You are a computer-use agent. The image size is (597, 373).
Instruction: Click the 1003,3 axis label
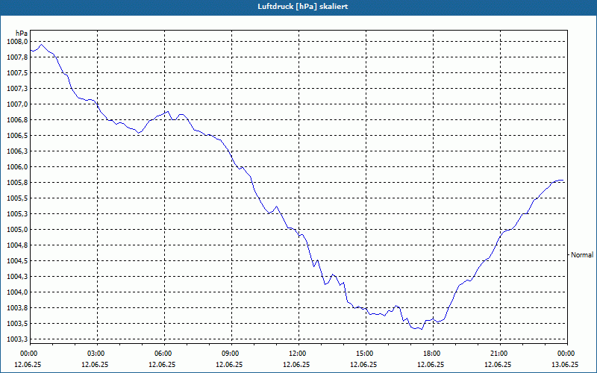coord(17,339)
